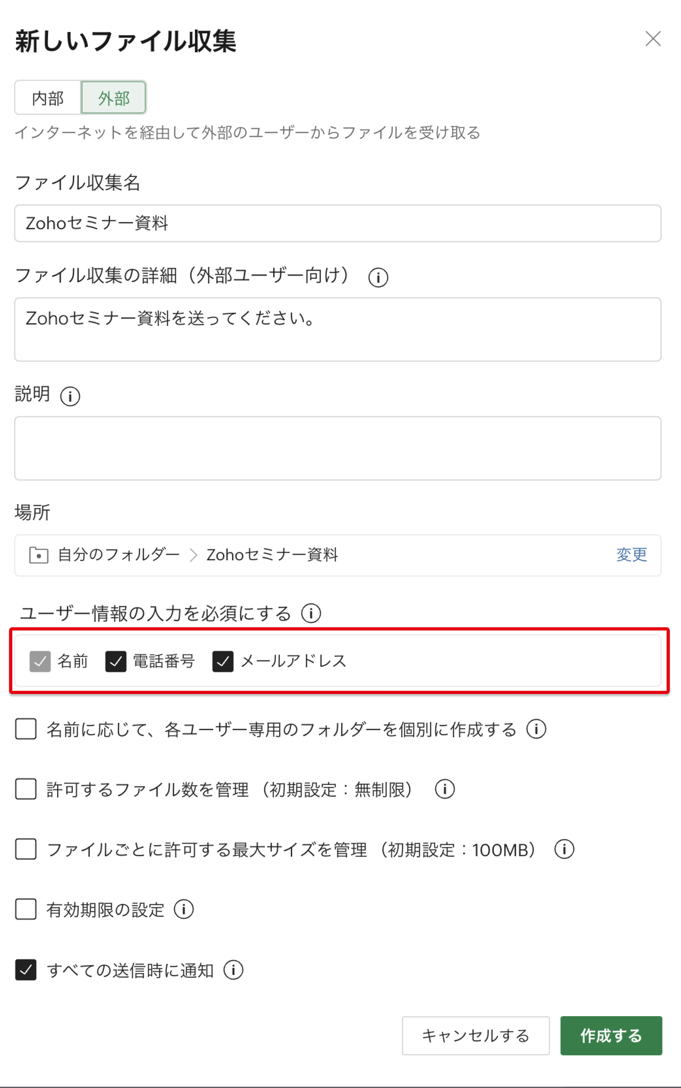Viewport: 681px width, 1088px height.
Task: Click info icon for per-user folder option
Action: tap(536, 730)
